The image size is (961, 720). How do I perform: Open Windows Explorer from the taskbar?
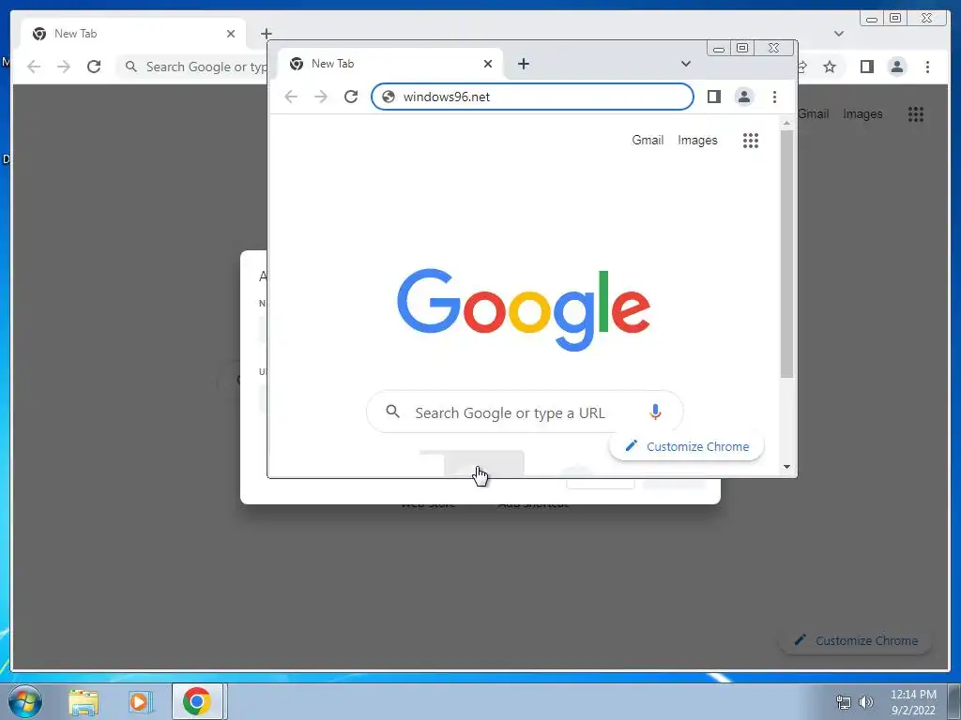(84, 701)
